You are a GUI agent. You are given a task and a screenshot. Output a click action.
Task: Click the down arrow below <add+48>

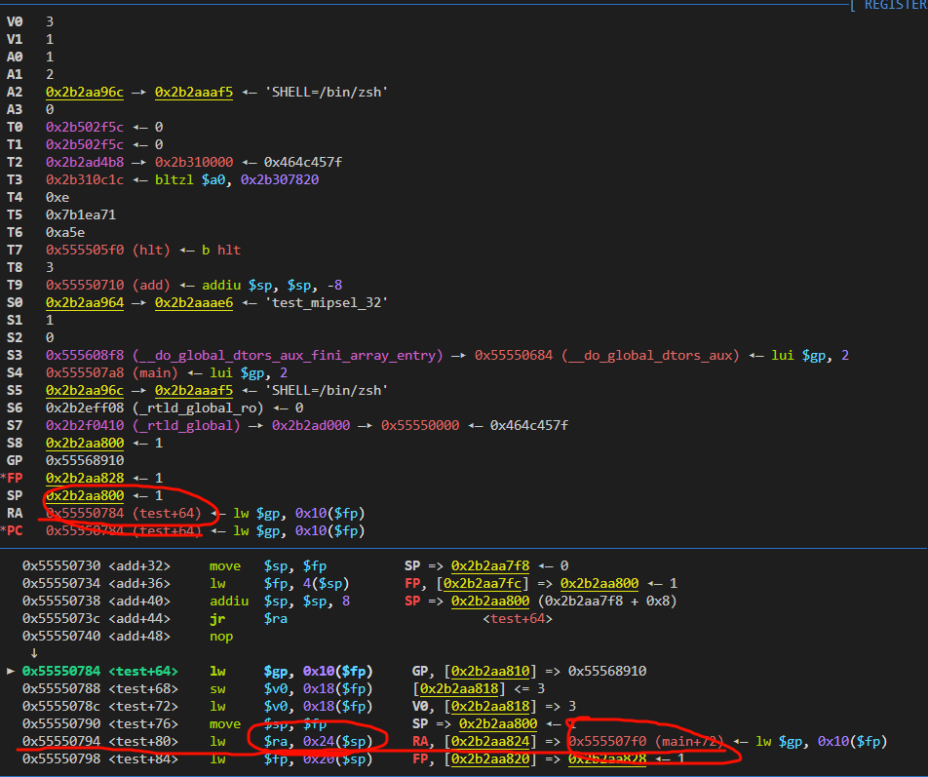[x=34, y=653]
